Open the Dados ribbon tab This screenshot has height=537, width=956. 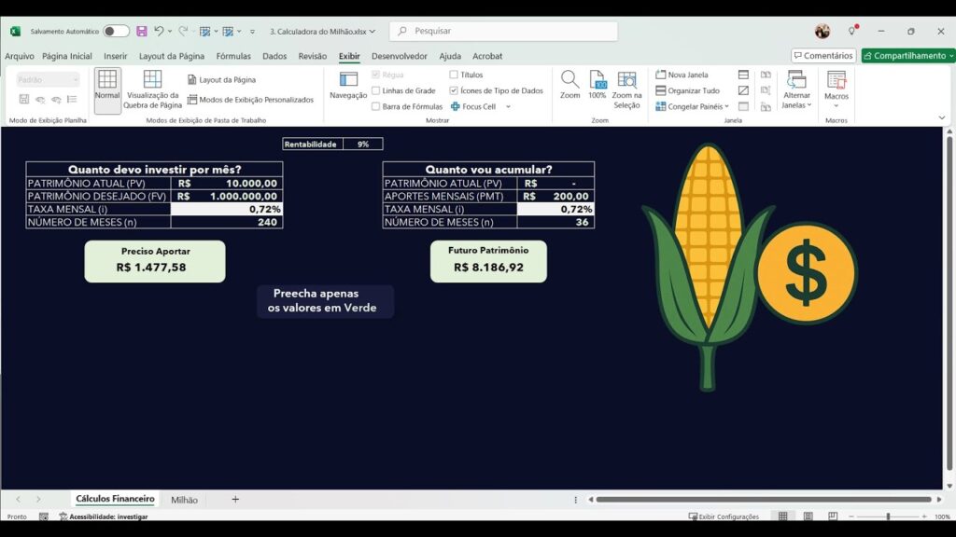(x=274, y=56)
